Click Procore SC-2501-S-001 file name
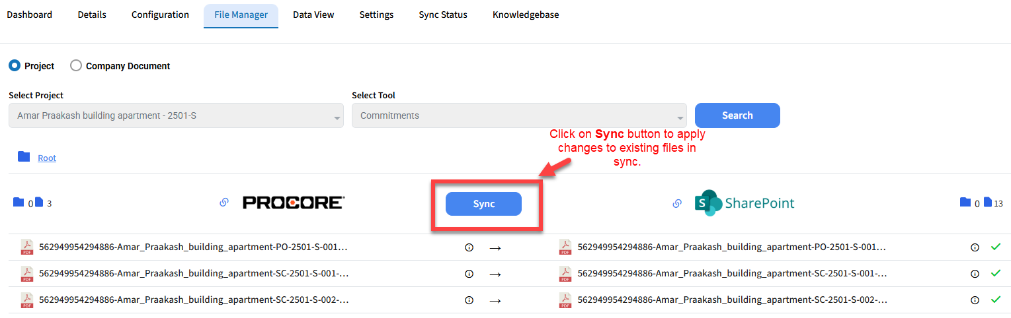 pos(194,273)
